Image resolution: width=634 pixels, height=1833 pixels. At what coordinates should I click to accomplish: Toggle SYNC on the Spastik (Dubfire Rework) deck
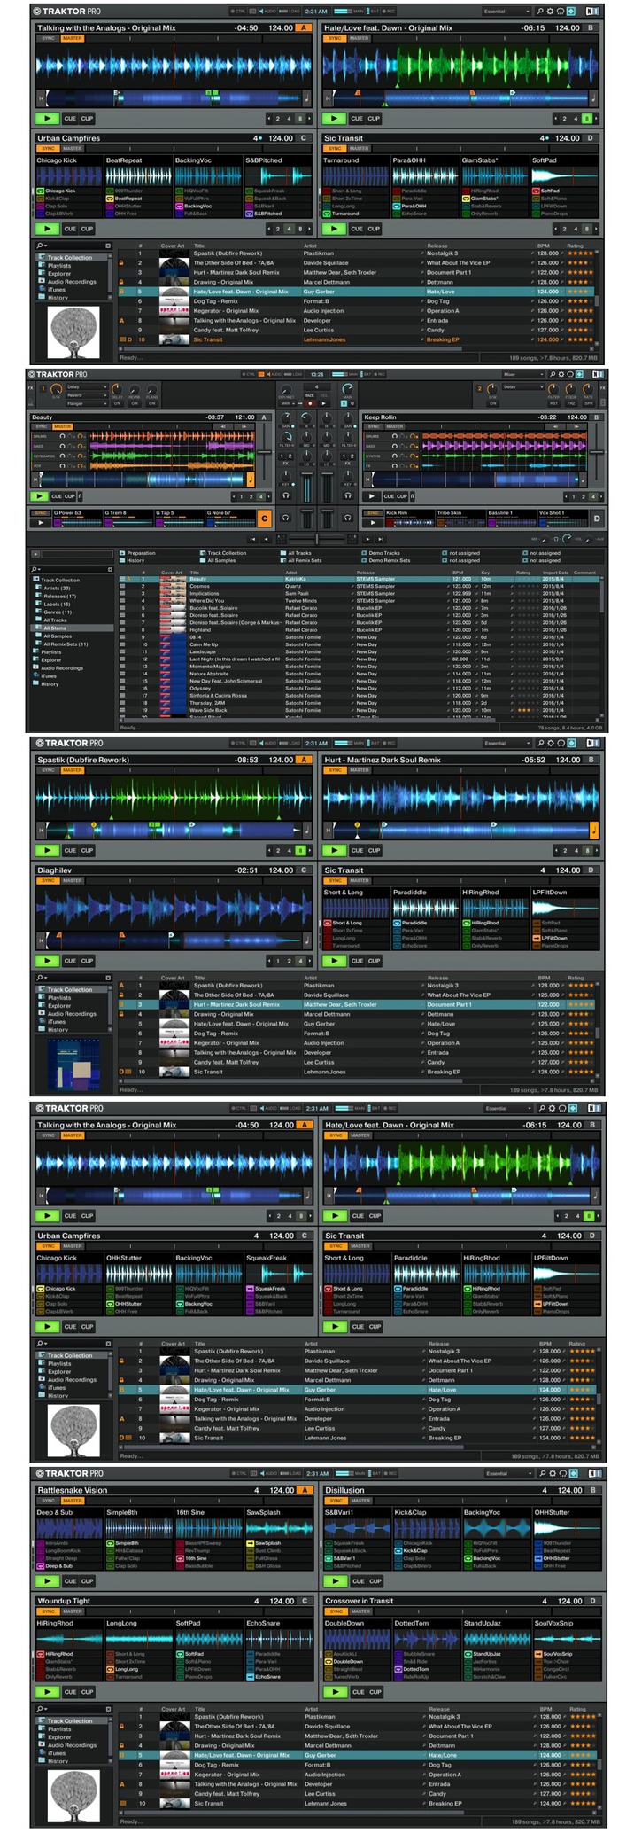[x=49, y=770]
